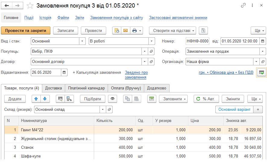Open the reminder/document clock icon button
This screenshot has height=162, width=267.
[117, 31]
